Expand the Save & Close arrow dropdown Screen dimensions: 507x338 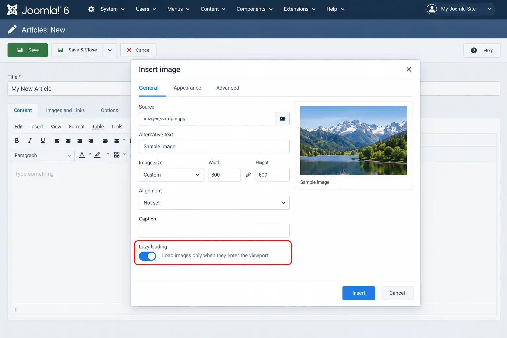tap(110, 50)
